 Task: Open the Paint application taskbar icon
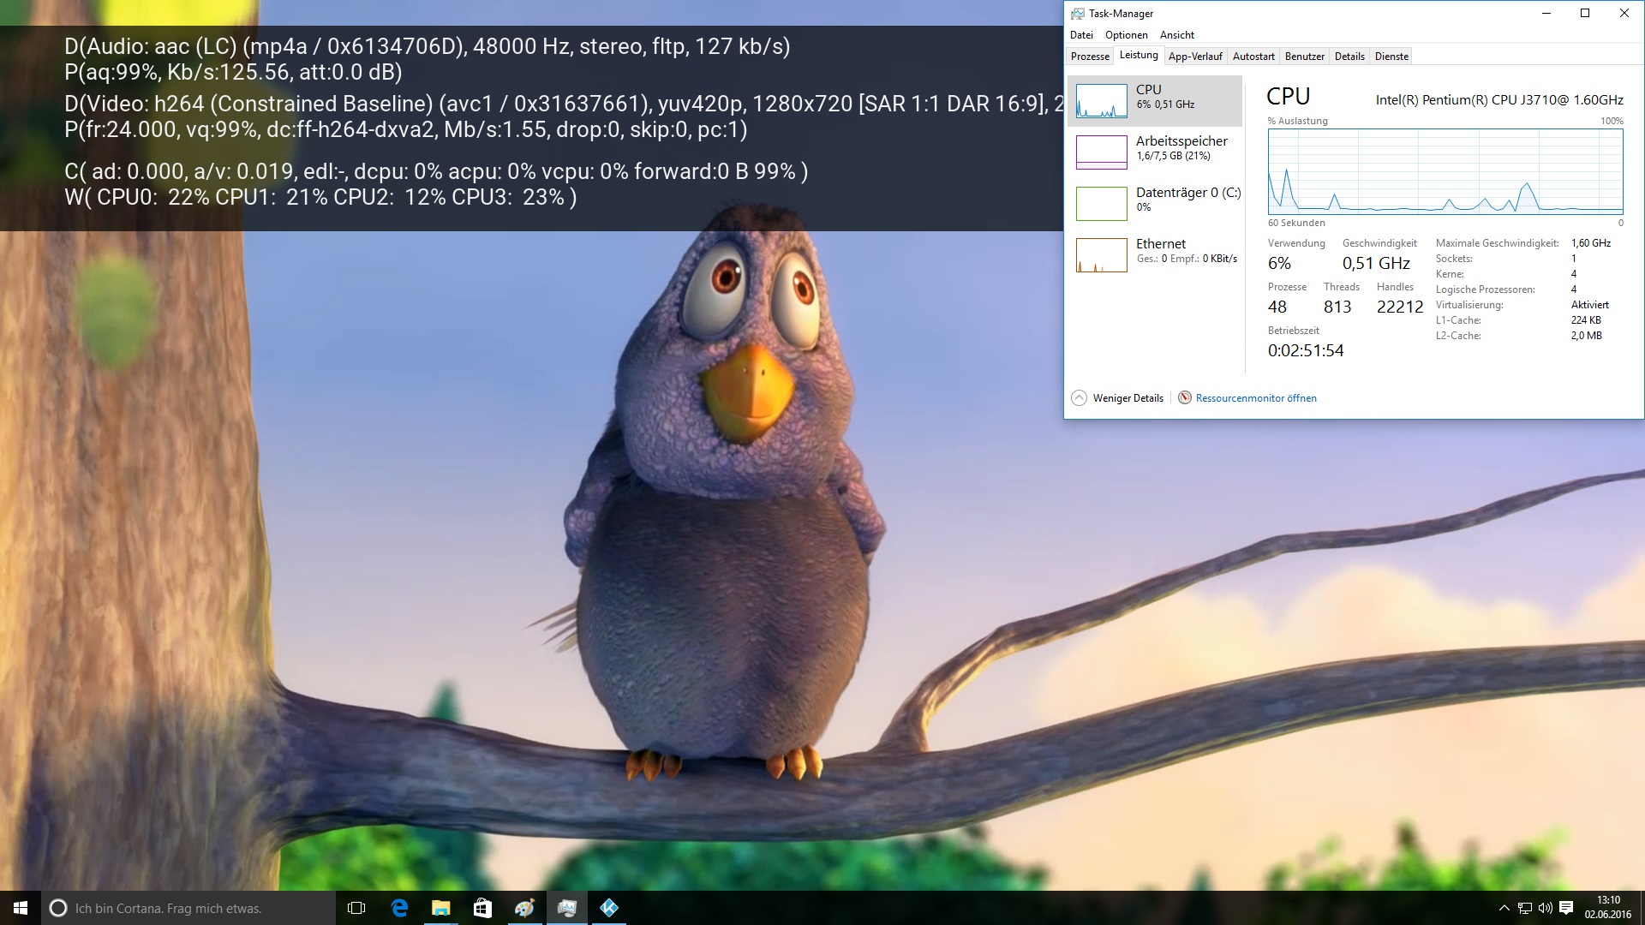click(524, 908)
